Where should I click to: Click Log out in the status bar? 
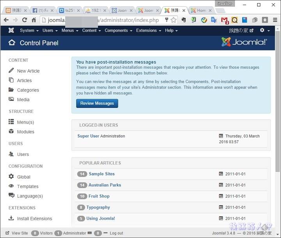pyautogui.click(x=116, y=233)
